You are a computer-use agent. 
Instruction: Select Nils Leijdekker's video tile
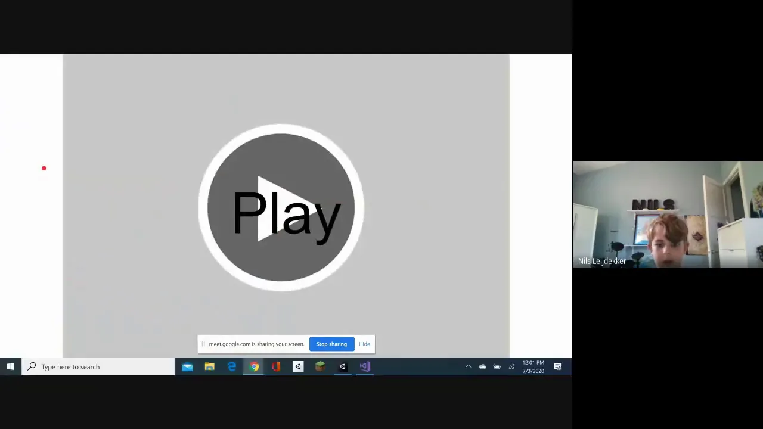click(x=668, y=214)
